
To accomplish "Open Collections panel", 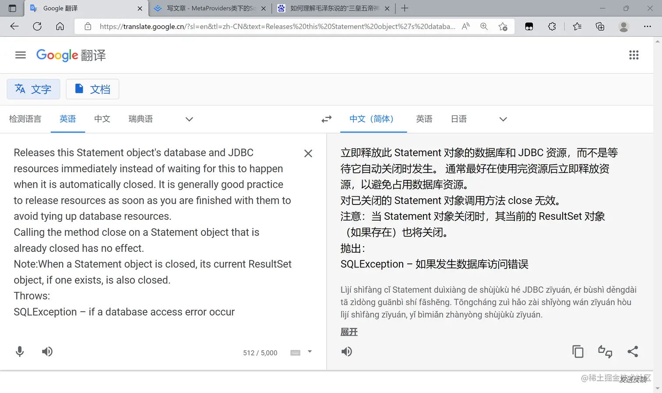I will (600, 26).
